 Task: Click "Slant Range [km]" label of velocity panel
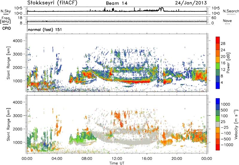point(8,124)
